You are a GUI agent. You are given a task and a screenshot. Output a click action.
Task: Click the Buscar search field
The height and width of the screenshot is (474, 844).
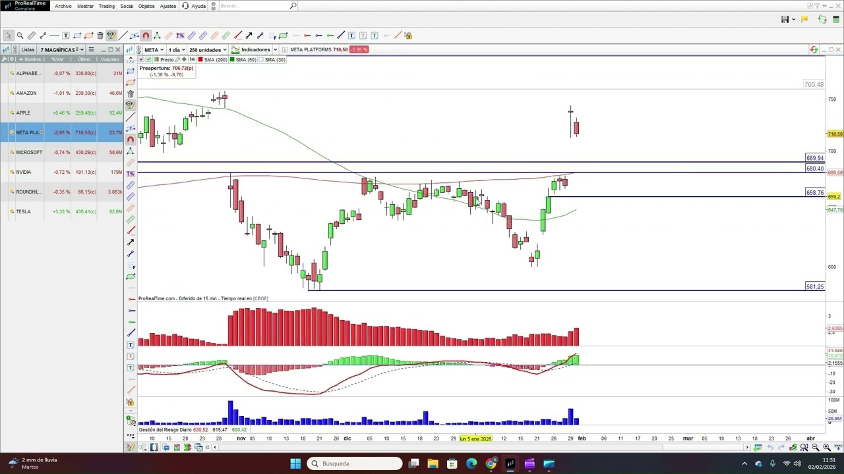pos(257,6)
